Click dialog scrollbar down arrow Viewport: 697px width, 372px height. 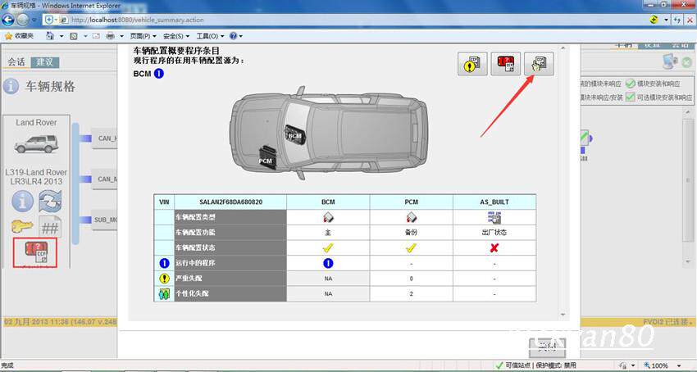[563, 315]
